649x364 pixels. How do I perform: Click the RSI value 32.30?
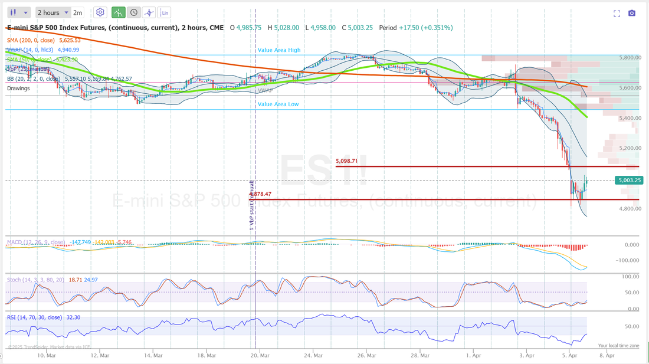pos(73,317)
